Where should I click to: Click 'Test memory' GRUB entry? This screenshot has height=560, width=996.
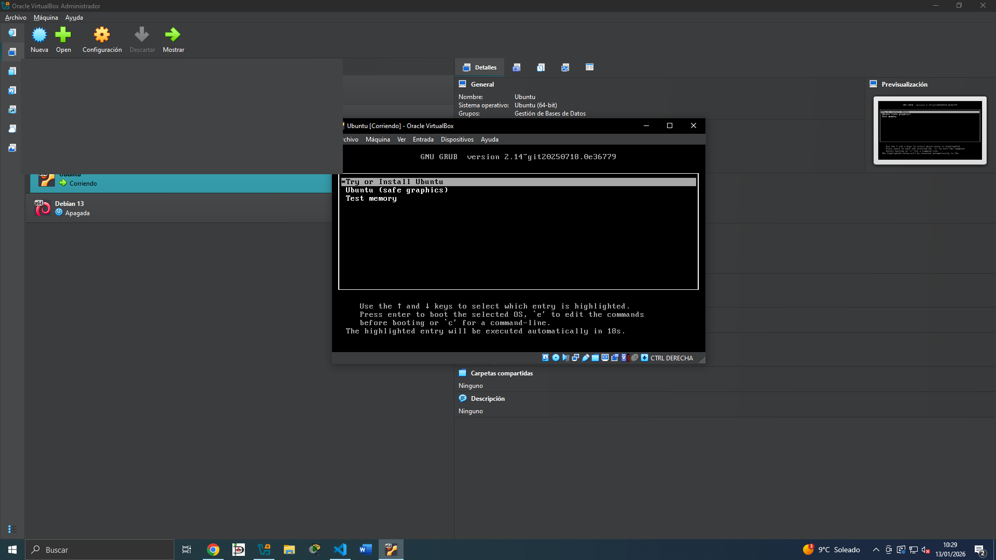pos(371,199)
